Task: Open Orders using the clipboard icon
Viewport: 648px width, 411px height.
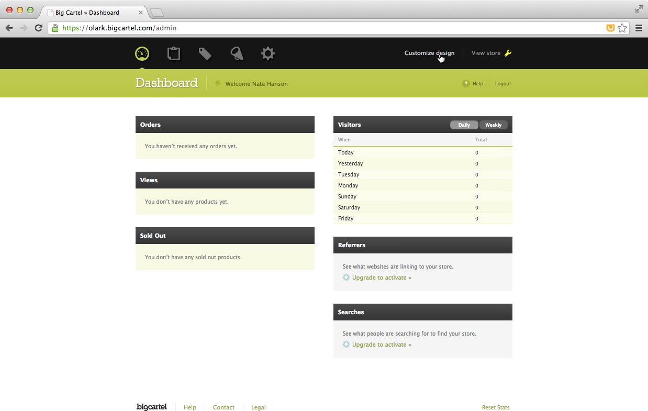Action: (173, 53)
